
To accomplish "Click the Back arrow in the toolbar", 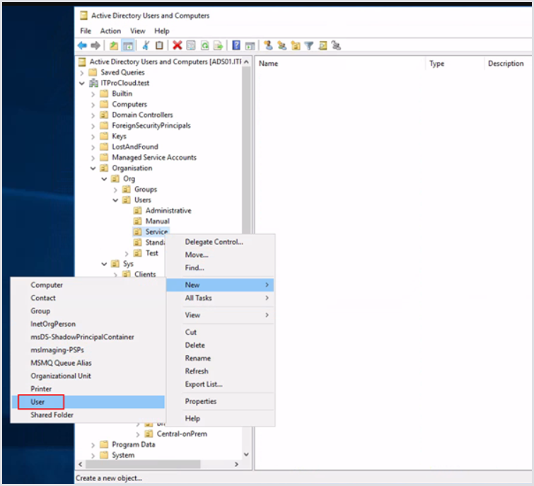I will tap(82, 45).
